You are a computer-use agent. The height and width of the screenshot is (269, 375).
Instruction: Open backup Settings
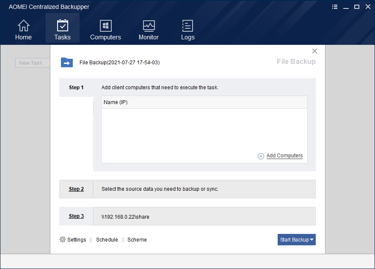tap(77, 240)
